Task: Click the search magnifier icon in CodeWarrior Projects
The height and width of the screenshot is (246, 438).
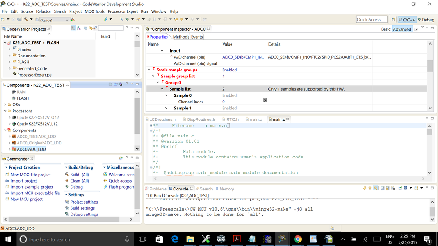Action: click(95, 28)
